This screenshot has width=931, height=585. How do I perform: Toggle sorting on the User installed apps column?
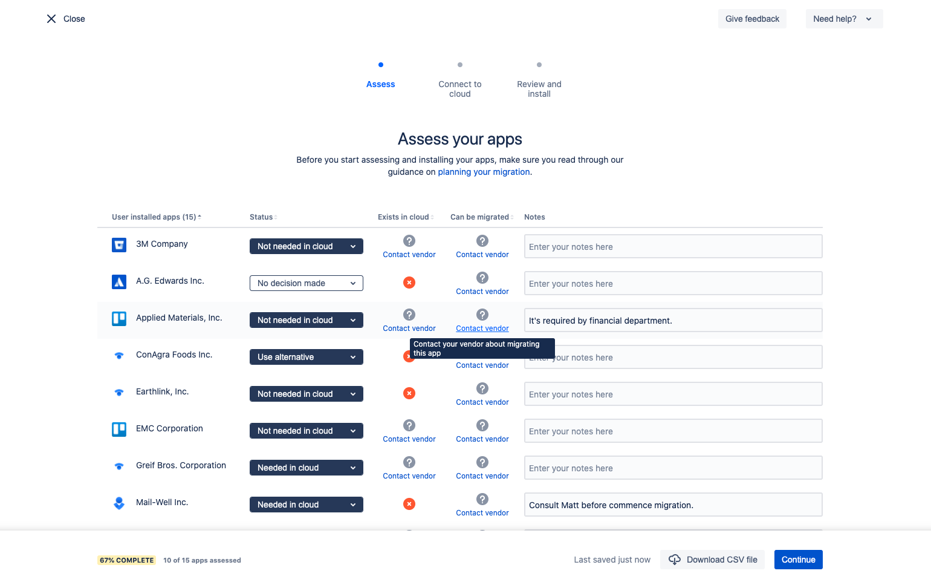coord(199,216)
